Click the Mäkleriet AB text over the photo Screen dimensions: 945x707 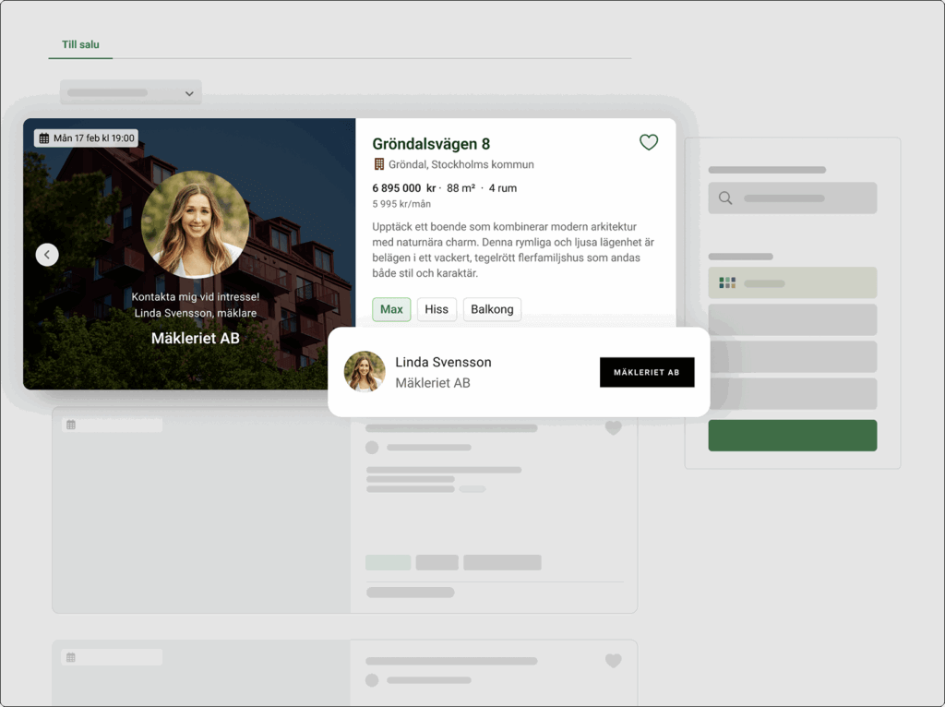196,338
